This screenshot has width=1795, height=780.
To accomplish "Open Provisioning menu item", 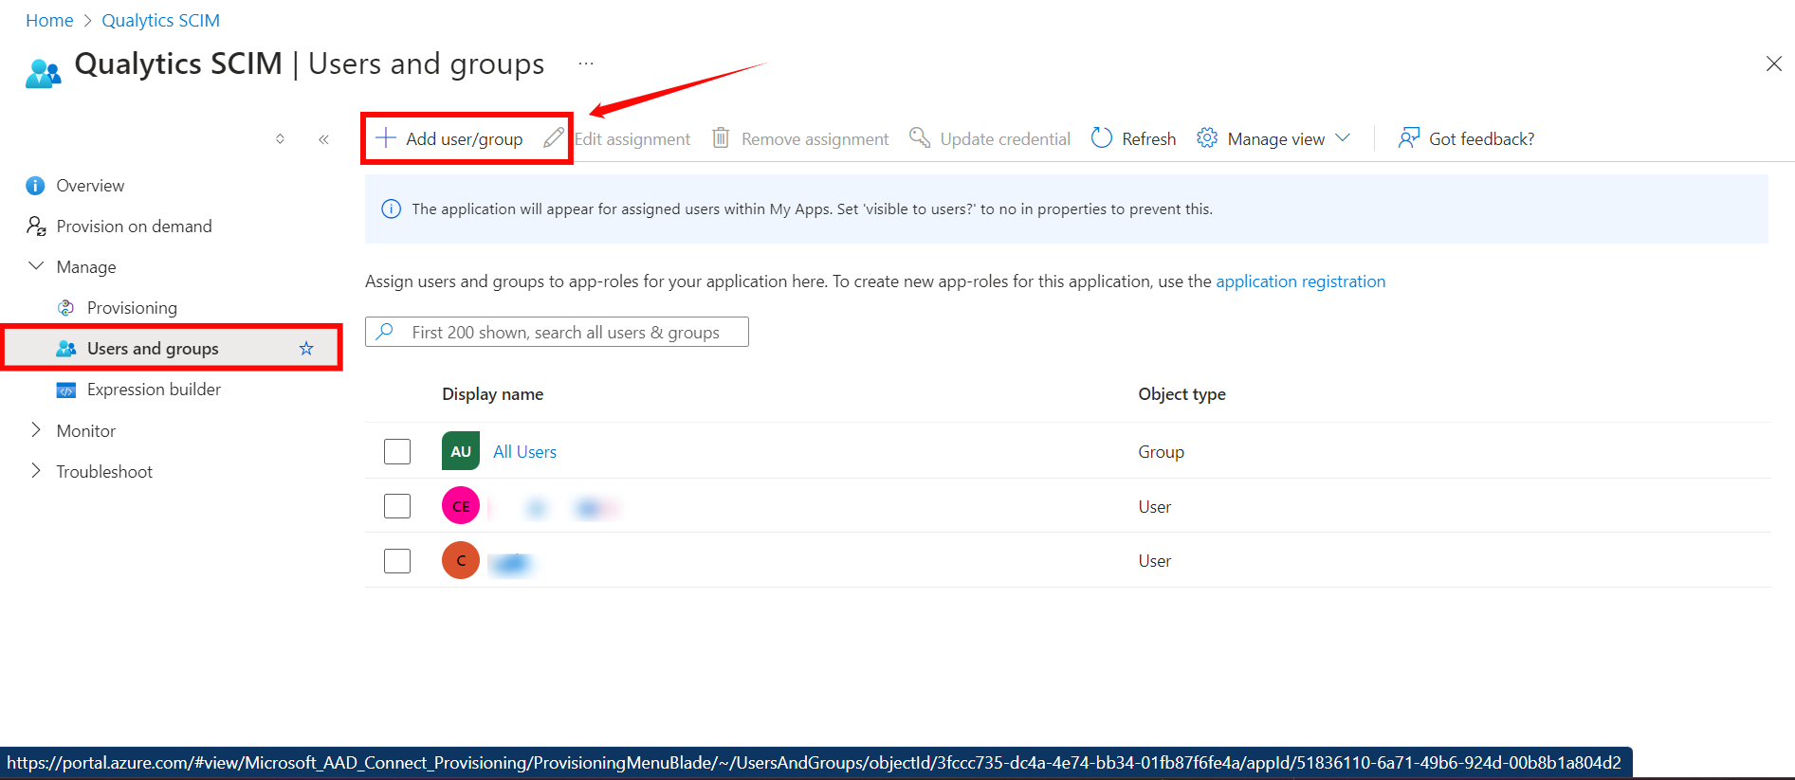I will 132,308.
